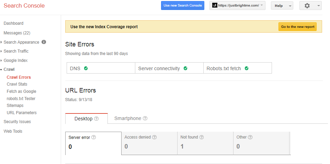The height and width of the screenshot is (164, 330).
Task: Open the Search Console home link
Action: [24, 6]
